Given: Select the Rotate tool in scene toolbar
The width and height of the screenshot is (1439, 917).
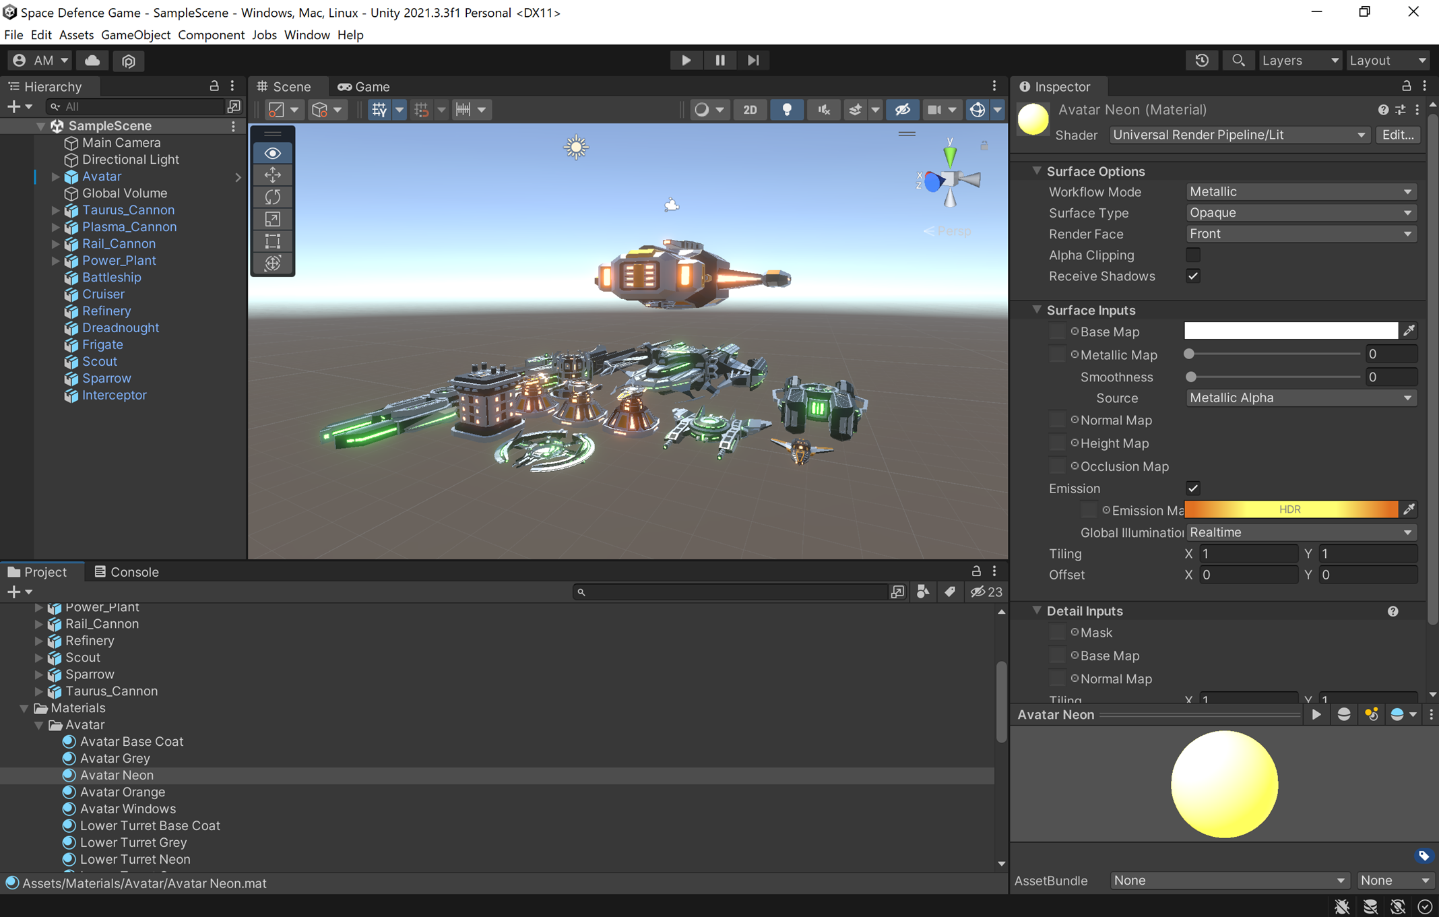Looking at the screenshot, I should coord(273,197).
